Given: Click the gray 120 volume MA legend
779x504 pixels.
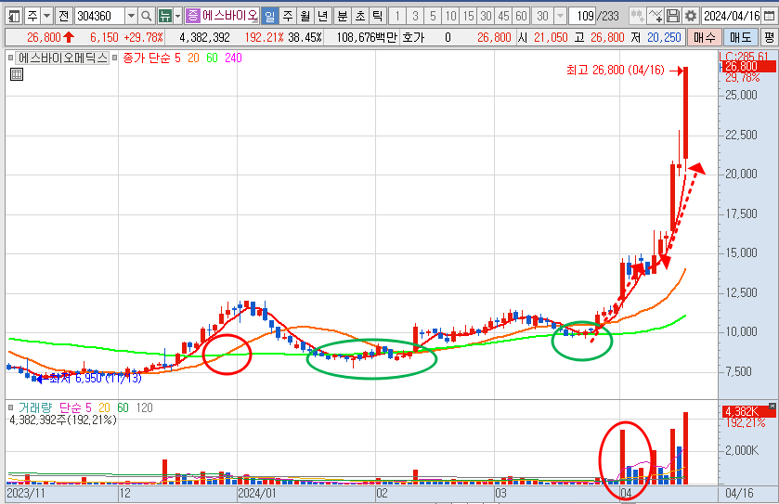Looking at the screenshot, I should click(144, 407).
